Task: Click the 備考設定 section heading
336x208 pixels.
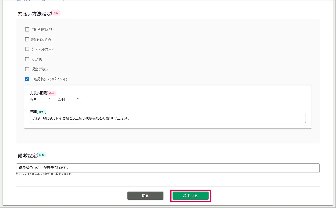Action: pos(27,155)
